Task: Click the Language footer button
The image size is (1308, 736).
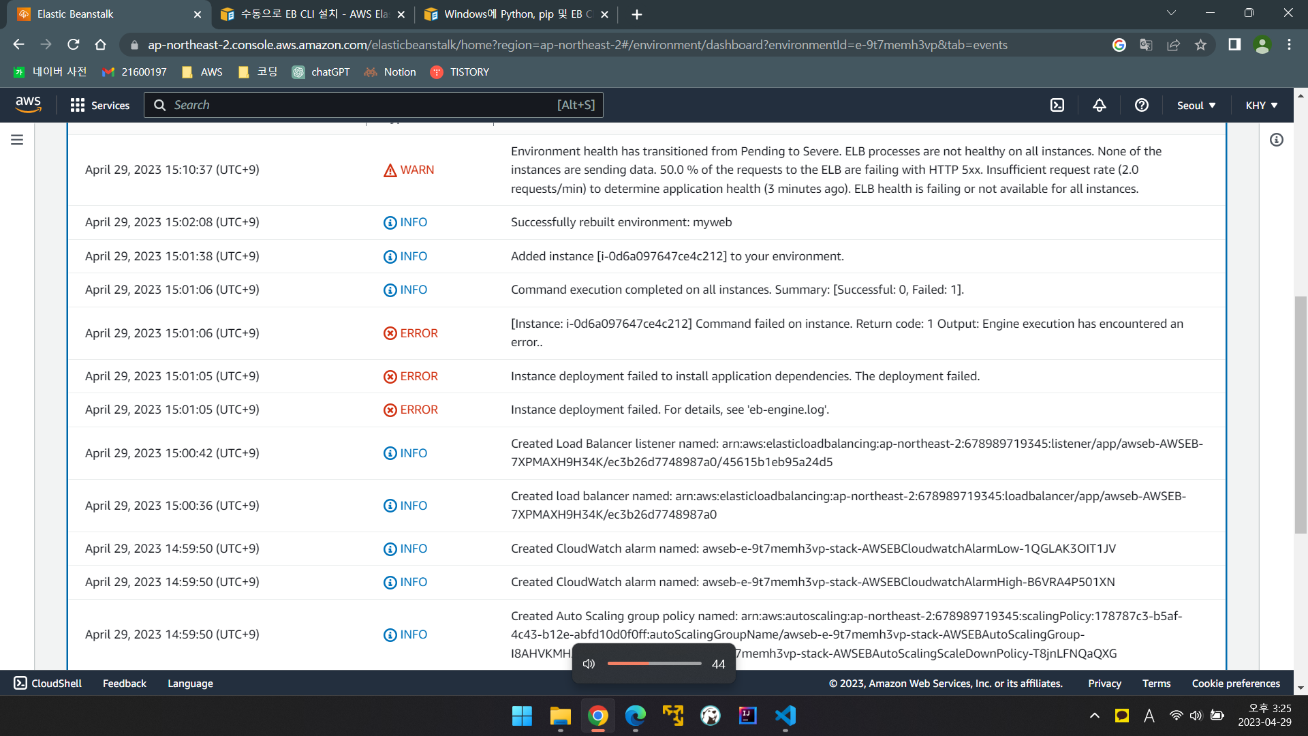Action: click(190, 683)
